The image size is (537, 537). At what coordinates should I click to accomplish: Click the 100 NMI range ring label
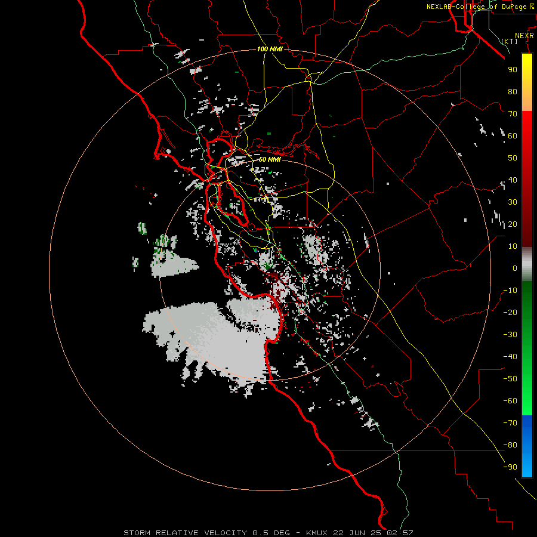[270, 49]
